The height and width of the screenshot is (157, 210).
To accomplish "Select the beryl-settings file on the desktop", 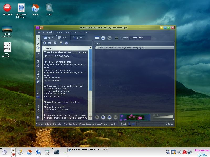I will pos(7,50).
